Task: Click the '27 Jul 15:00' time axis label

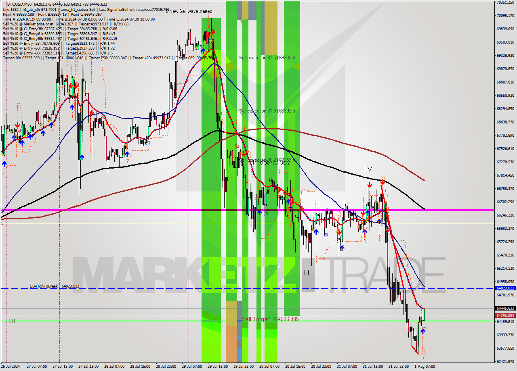Action: [62, 367]
